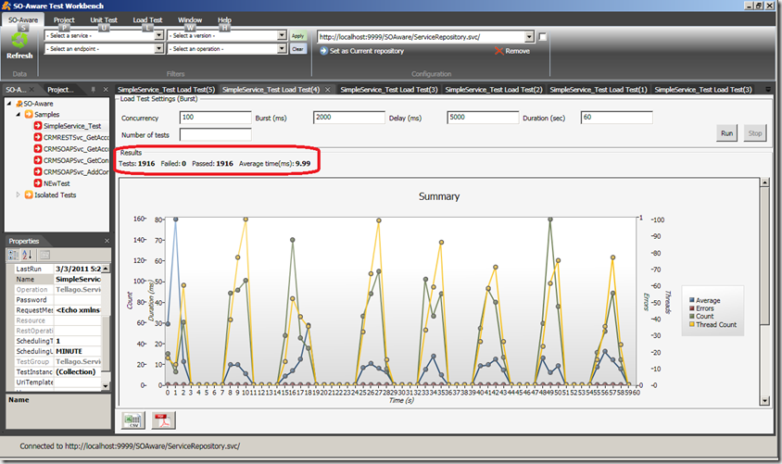
Task: Close the Properties panel
Action: pos(107,241)
